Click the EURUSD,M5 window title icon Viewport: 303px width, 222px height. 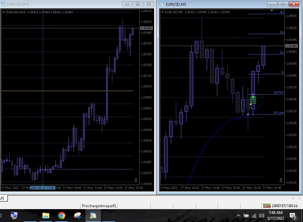[x=162, y=4]
